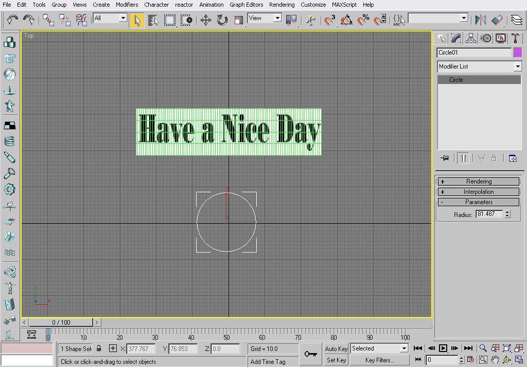The image size is (527, 367).
Task: Click the Set Keys large key icon
Action: (310, 354)
